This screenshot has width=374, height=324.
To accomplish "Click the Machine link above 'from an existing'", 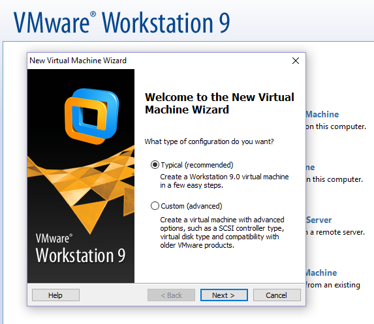I will pyautogui.click(x=321, y=272).
